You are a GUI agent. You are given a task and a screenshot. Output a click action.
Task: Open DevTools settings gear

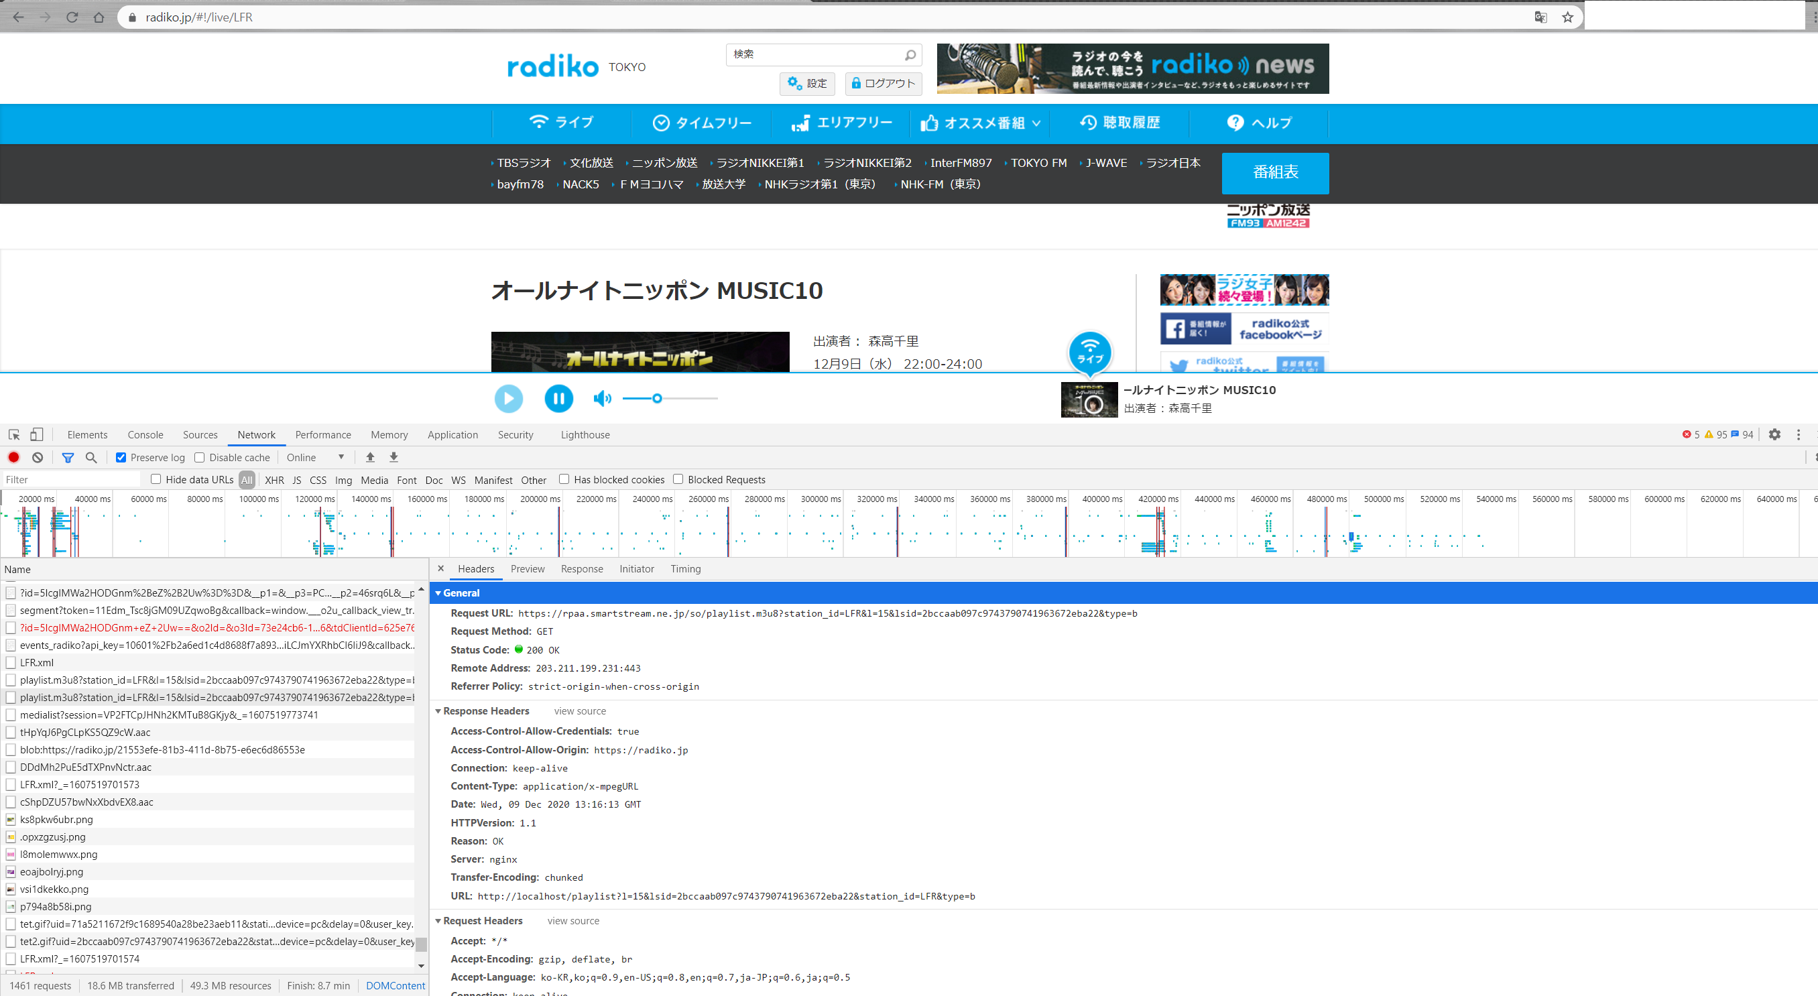[x=1774, y=435]
